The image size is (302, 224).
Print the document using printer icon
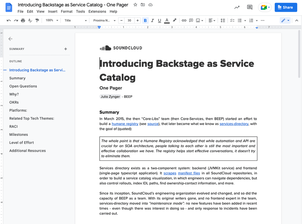[23, 20]
